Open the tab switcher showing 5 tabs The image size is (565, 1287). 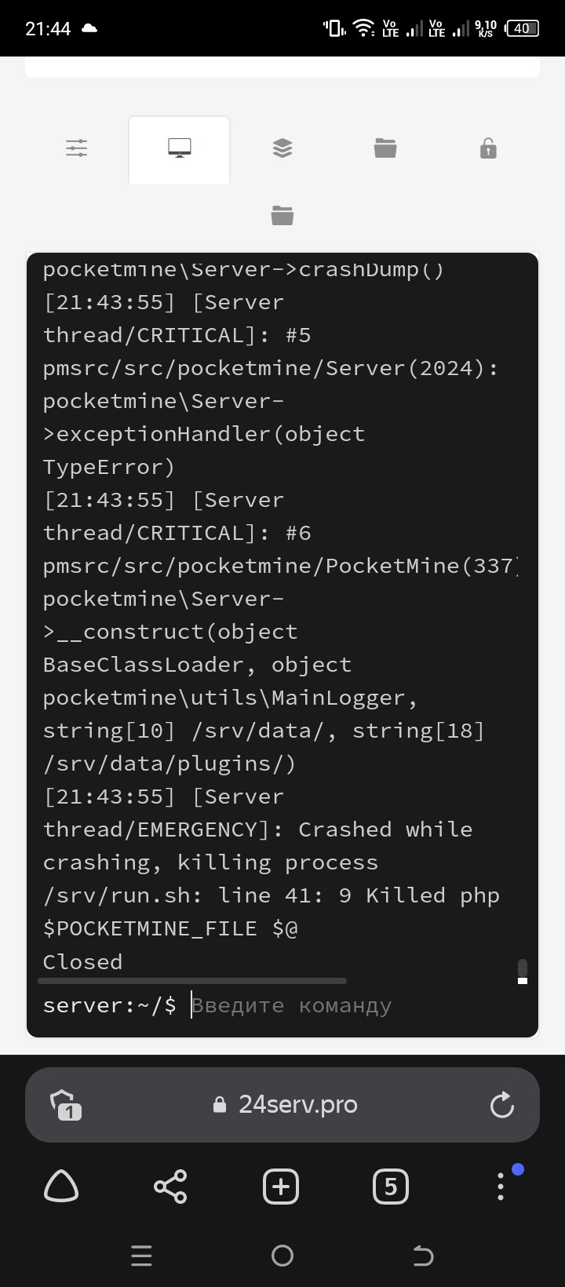[391, 1187]
